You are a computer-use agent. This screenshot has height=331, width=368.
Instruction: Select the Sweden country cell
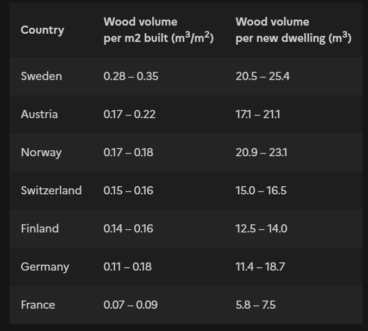tap(41, 76)
